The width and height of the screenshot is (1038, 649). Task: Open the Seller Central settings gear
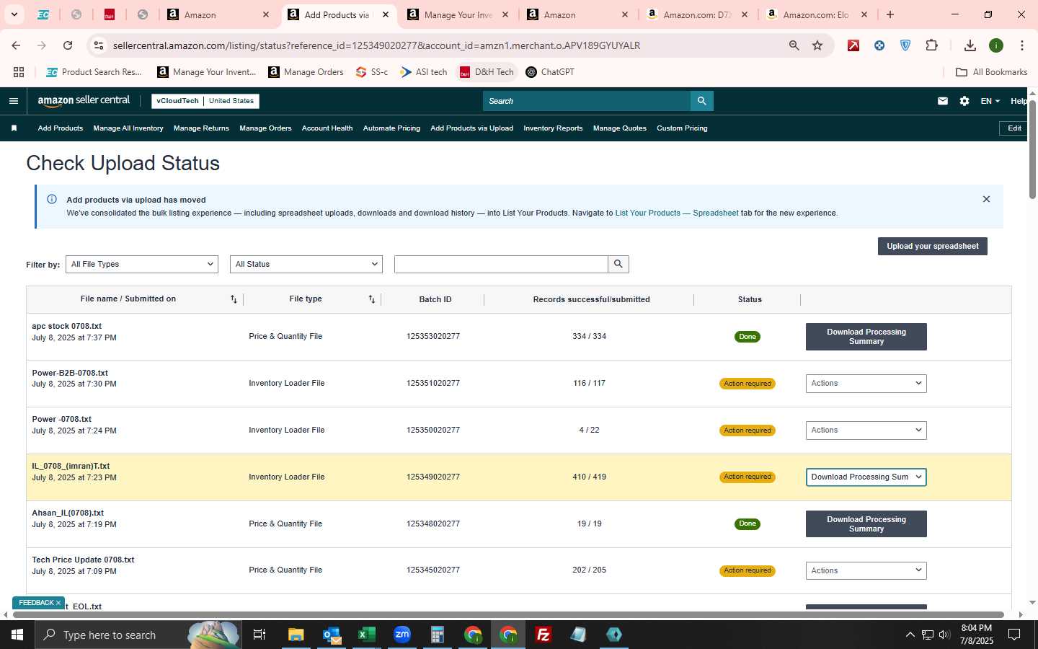pos(964,101)
